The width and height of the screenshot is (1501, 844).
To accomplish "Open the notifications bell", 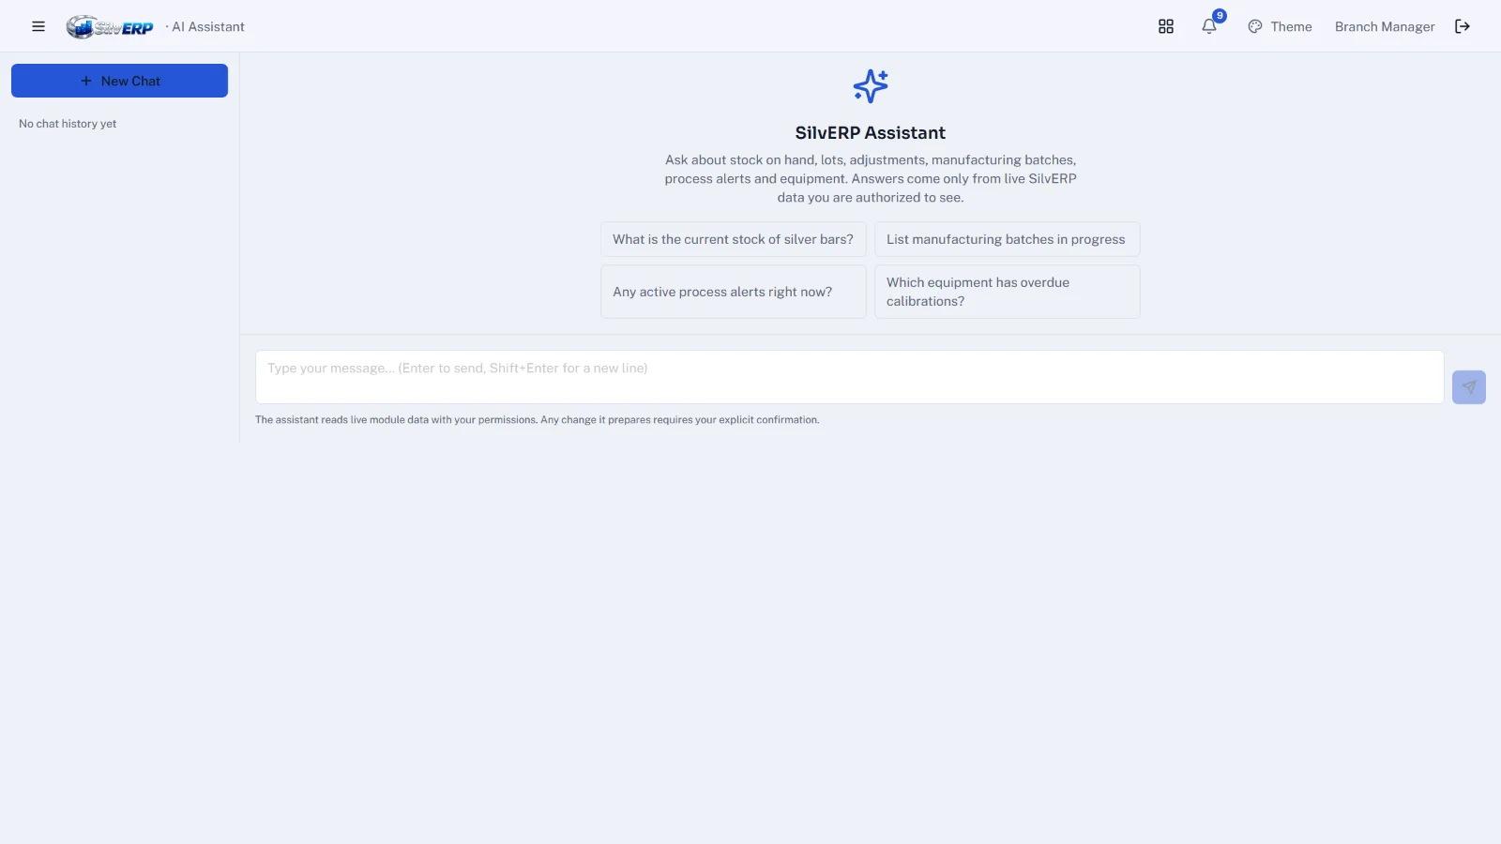I will (1209, 26).
